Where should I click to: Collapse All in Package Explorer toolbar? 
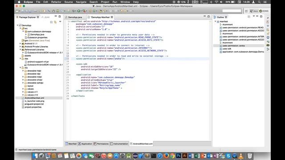pos(51,22)
